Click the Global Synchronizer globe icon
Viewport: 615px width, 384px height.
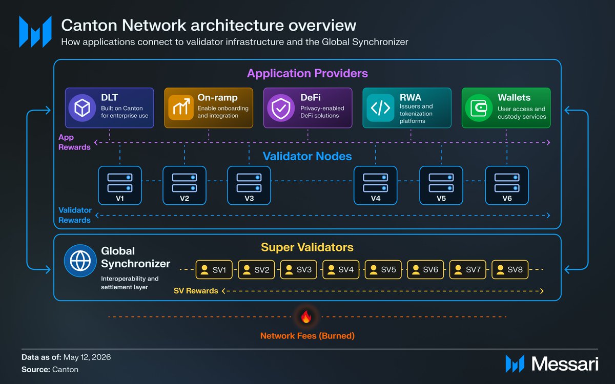pyautogui.click(x=80, y=261)
